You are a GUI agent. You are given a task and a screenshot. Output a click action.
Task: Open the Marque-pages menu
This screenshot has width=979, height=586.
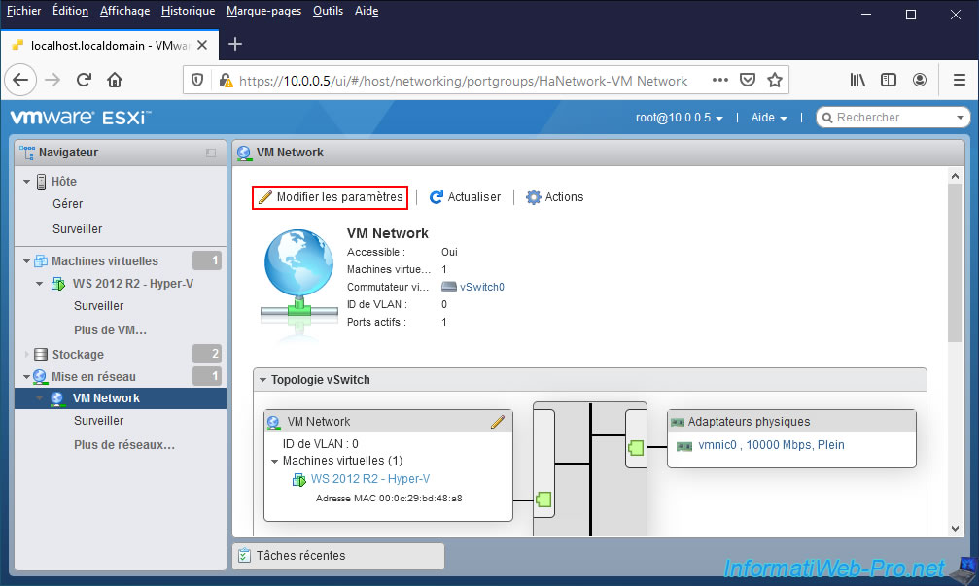(264, 11)
